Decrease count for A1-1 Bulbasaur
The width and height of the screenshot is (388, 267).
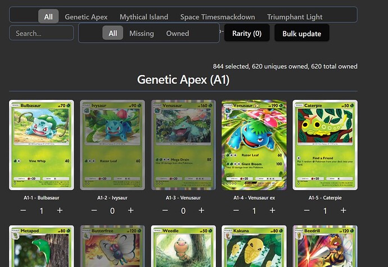23,210
